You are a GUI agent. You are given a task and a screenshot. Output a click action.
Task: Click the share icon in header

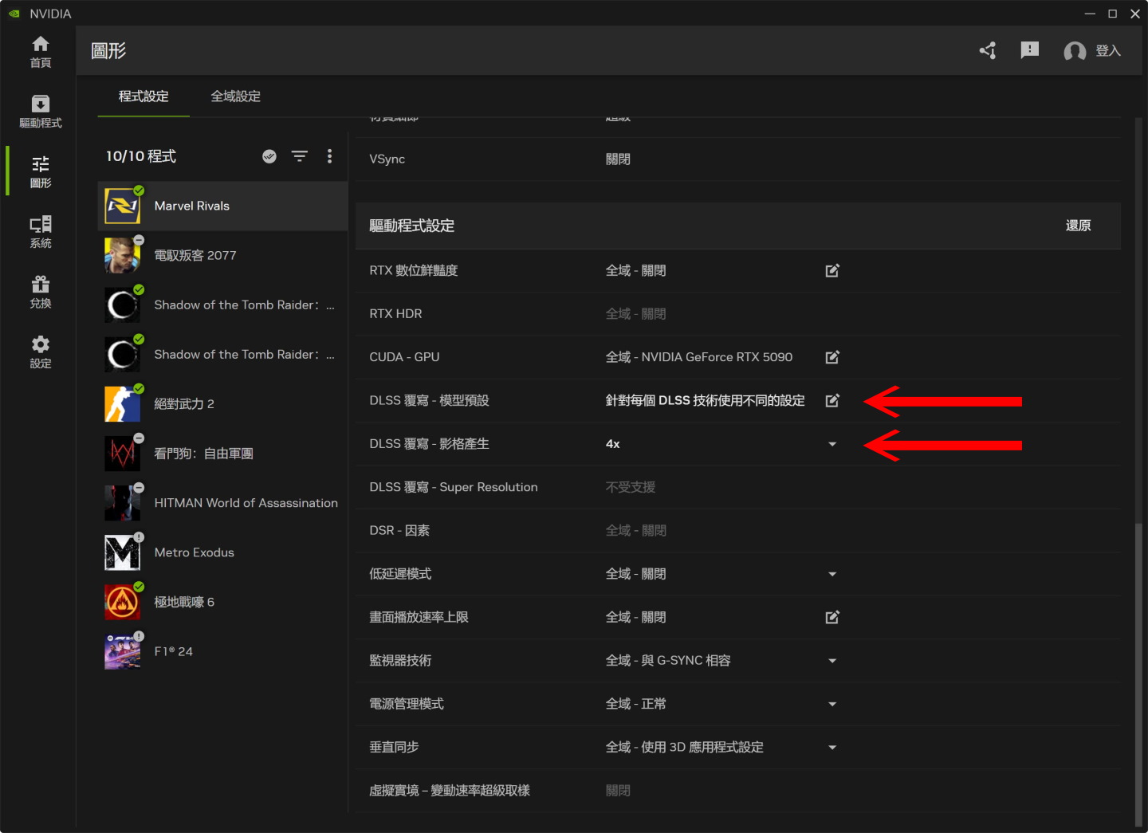click(x=988, y=51)
